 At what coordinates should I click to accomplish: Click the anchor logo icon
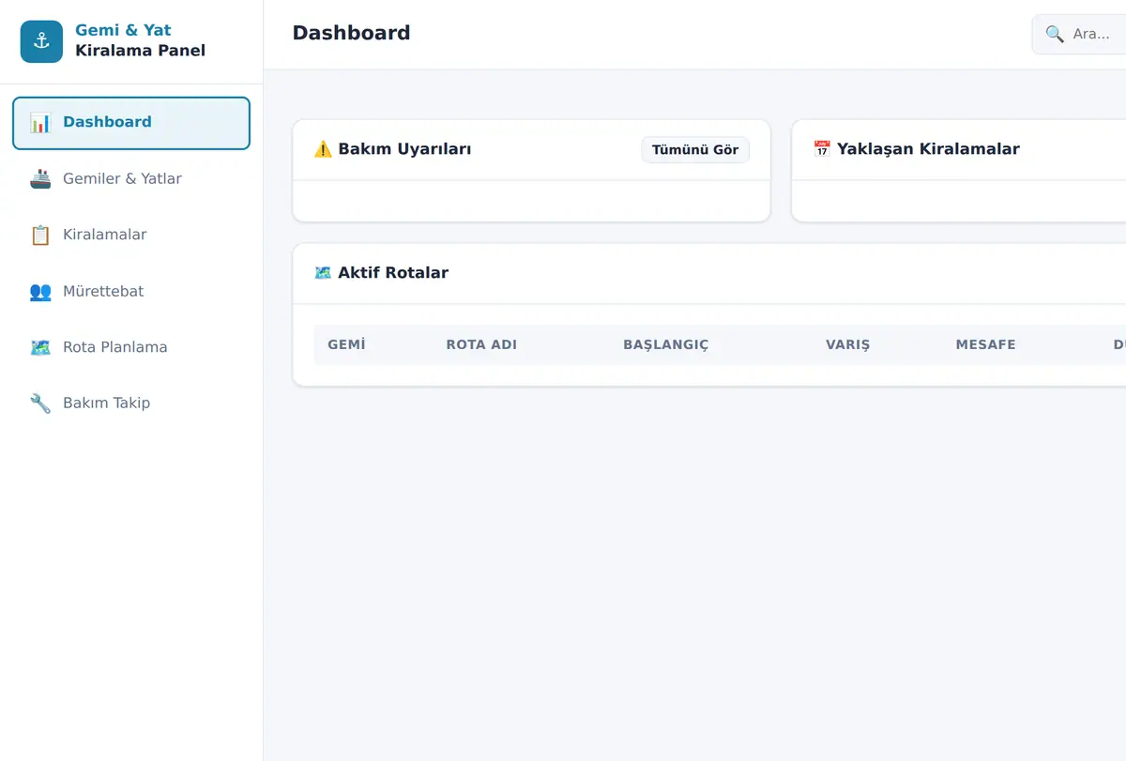click(x=41, y=41)
